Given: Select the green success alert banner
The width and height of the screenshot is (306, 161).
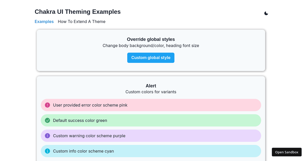Looking at the screenshot, I should [x=151, y=120].
